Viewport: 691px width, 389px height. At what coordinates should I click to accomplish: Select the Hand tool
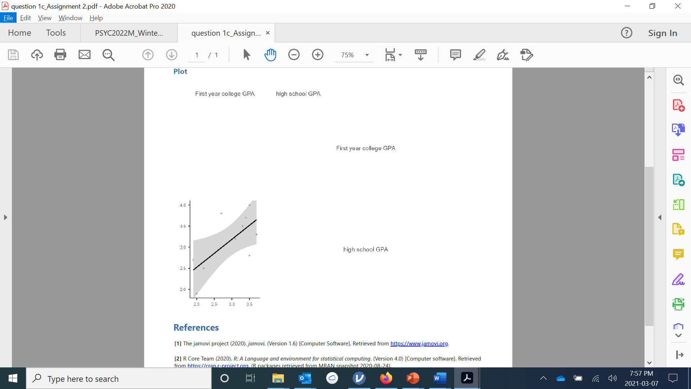click(x=270, y=55)
